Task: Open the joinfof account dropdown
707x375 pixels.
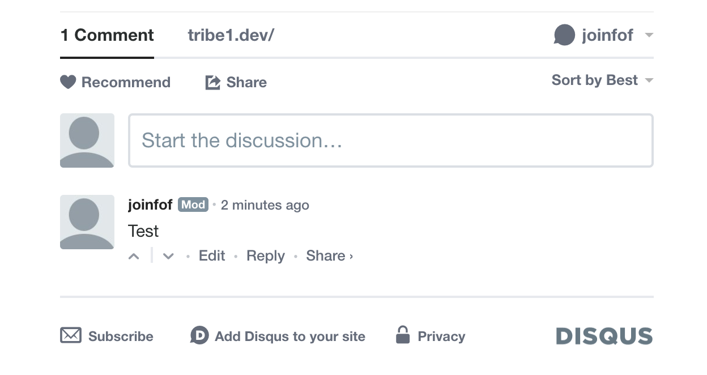Action: [x=649, y=35]
